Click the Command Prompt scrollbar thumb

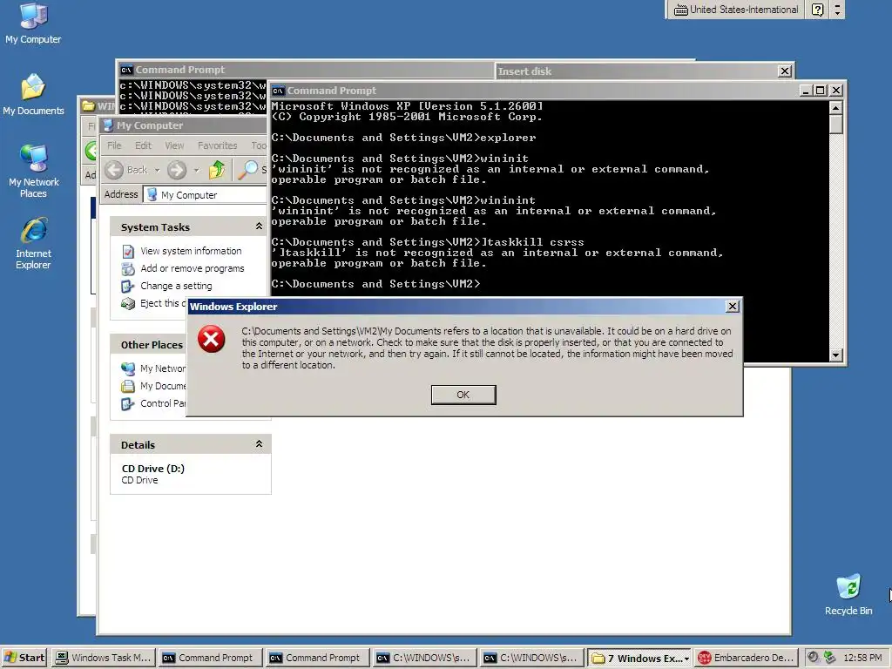pos(835,124)
